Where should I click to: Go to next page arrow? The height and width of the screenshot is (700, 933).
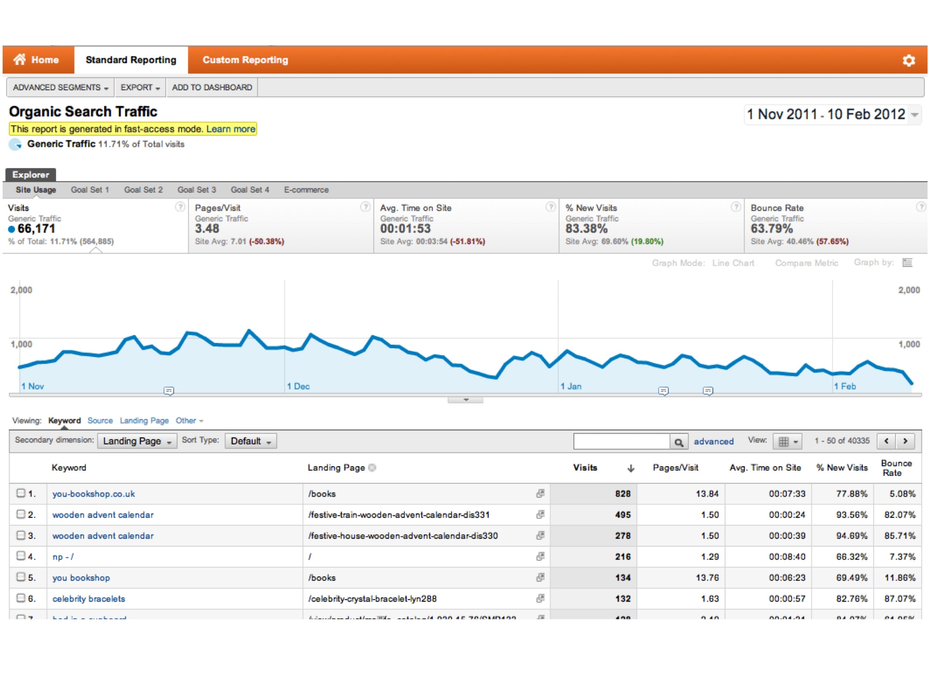[905, 441]
